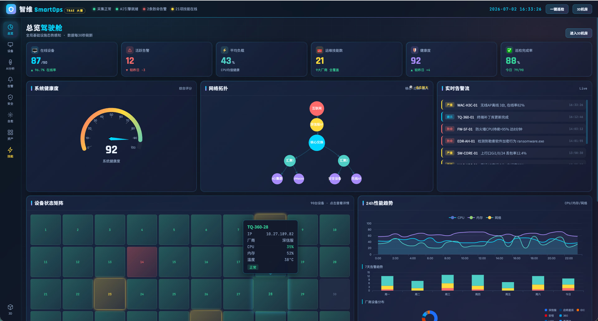Viewport: 598px width, 321px height.
Task: Select the 汇聚2 topology node
Action: point(344,160)
